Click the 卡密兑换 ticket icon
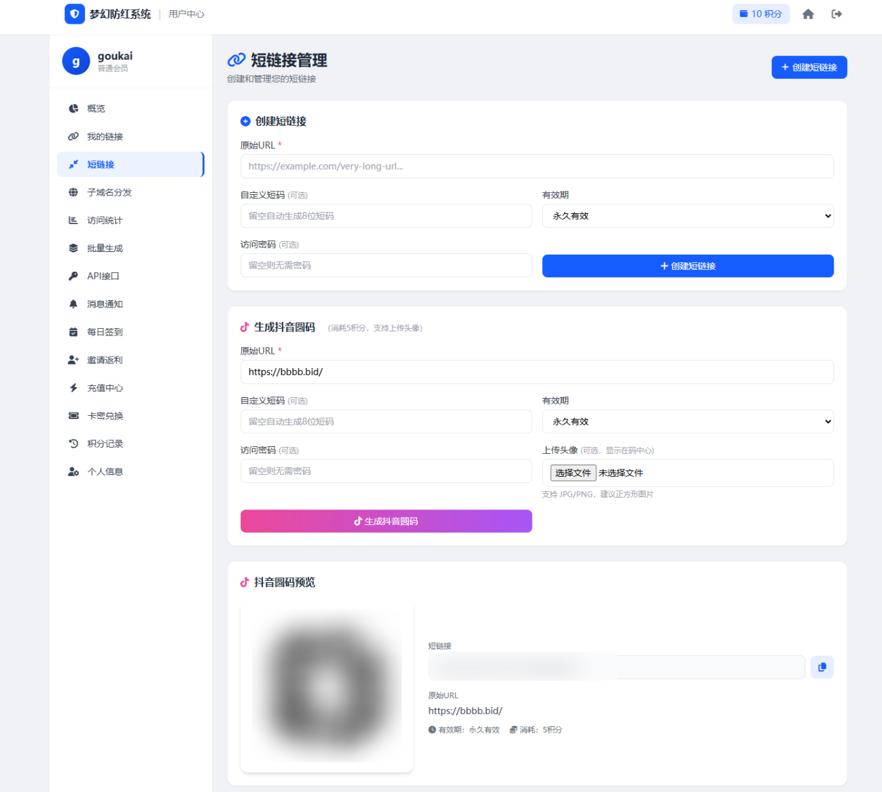This screenshot has height=792, width=882. pos(73,416)
